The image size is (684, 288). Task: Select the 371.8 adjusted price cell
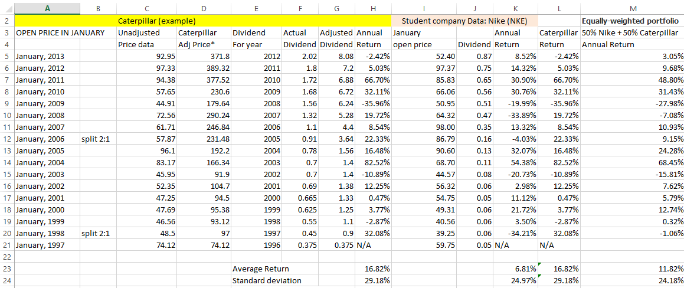(204, 56)
